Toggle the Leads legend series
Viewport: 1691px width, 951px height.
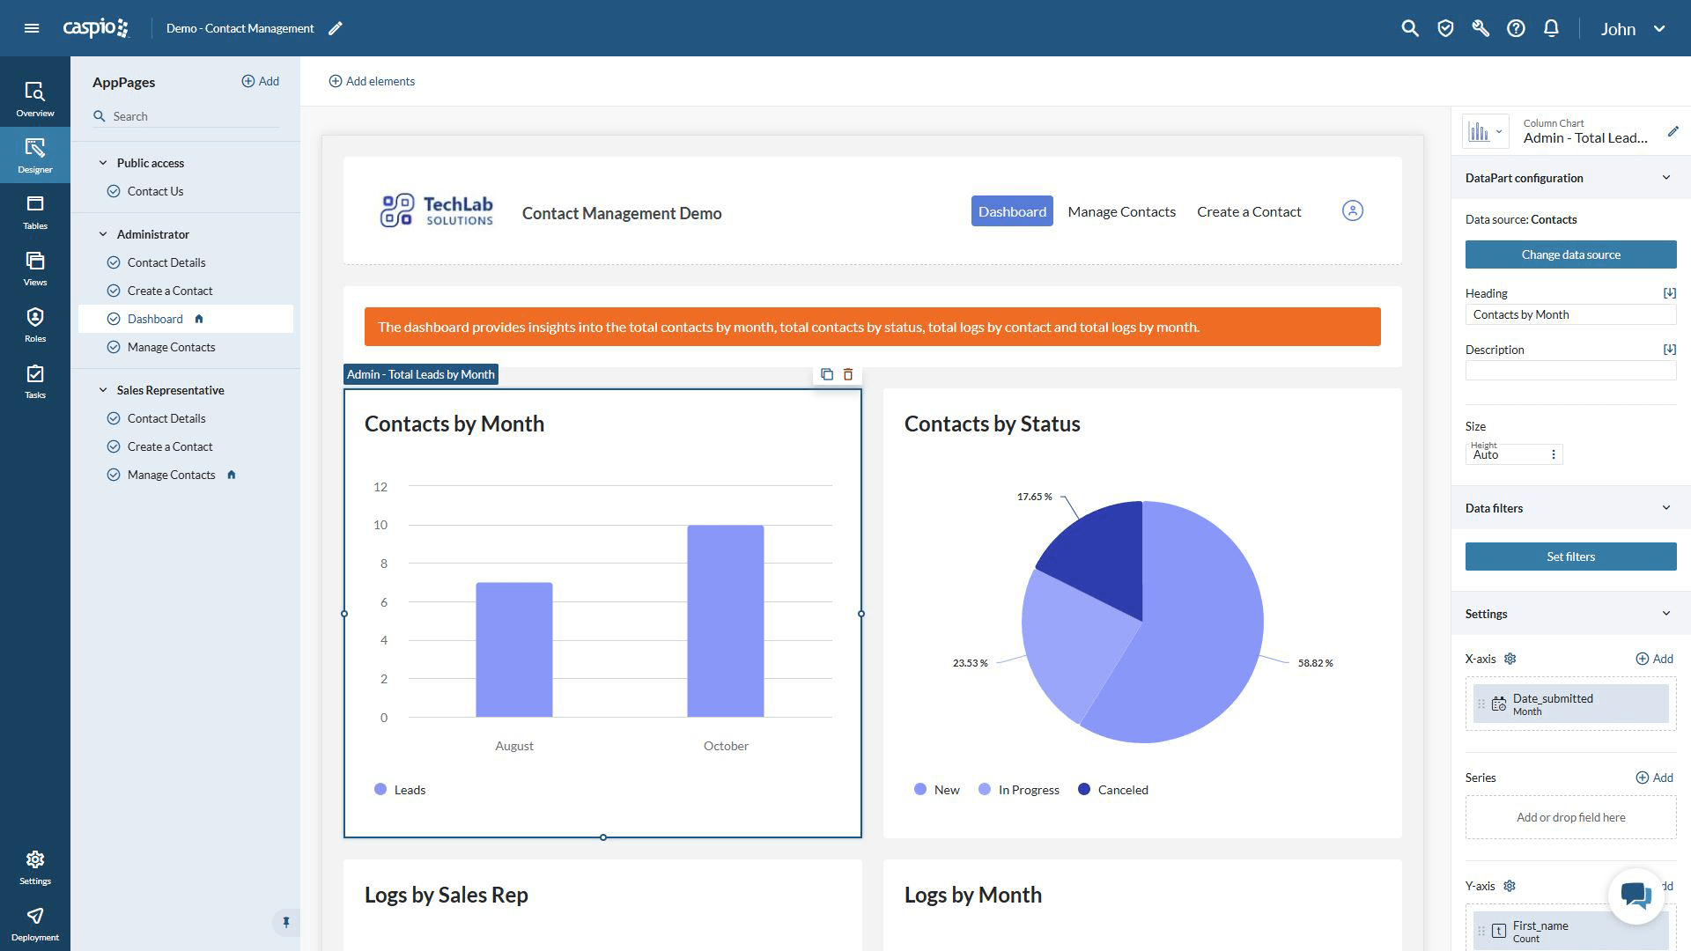[400, 790]
